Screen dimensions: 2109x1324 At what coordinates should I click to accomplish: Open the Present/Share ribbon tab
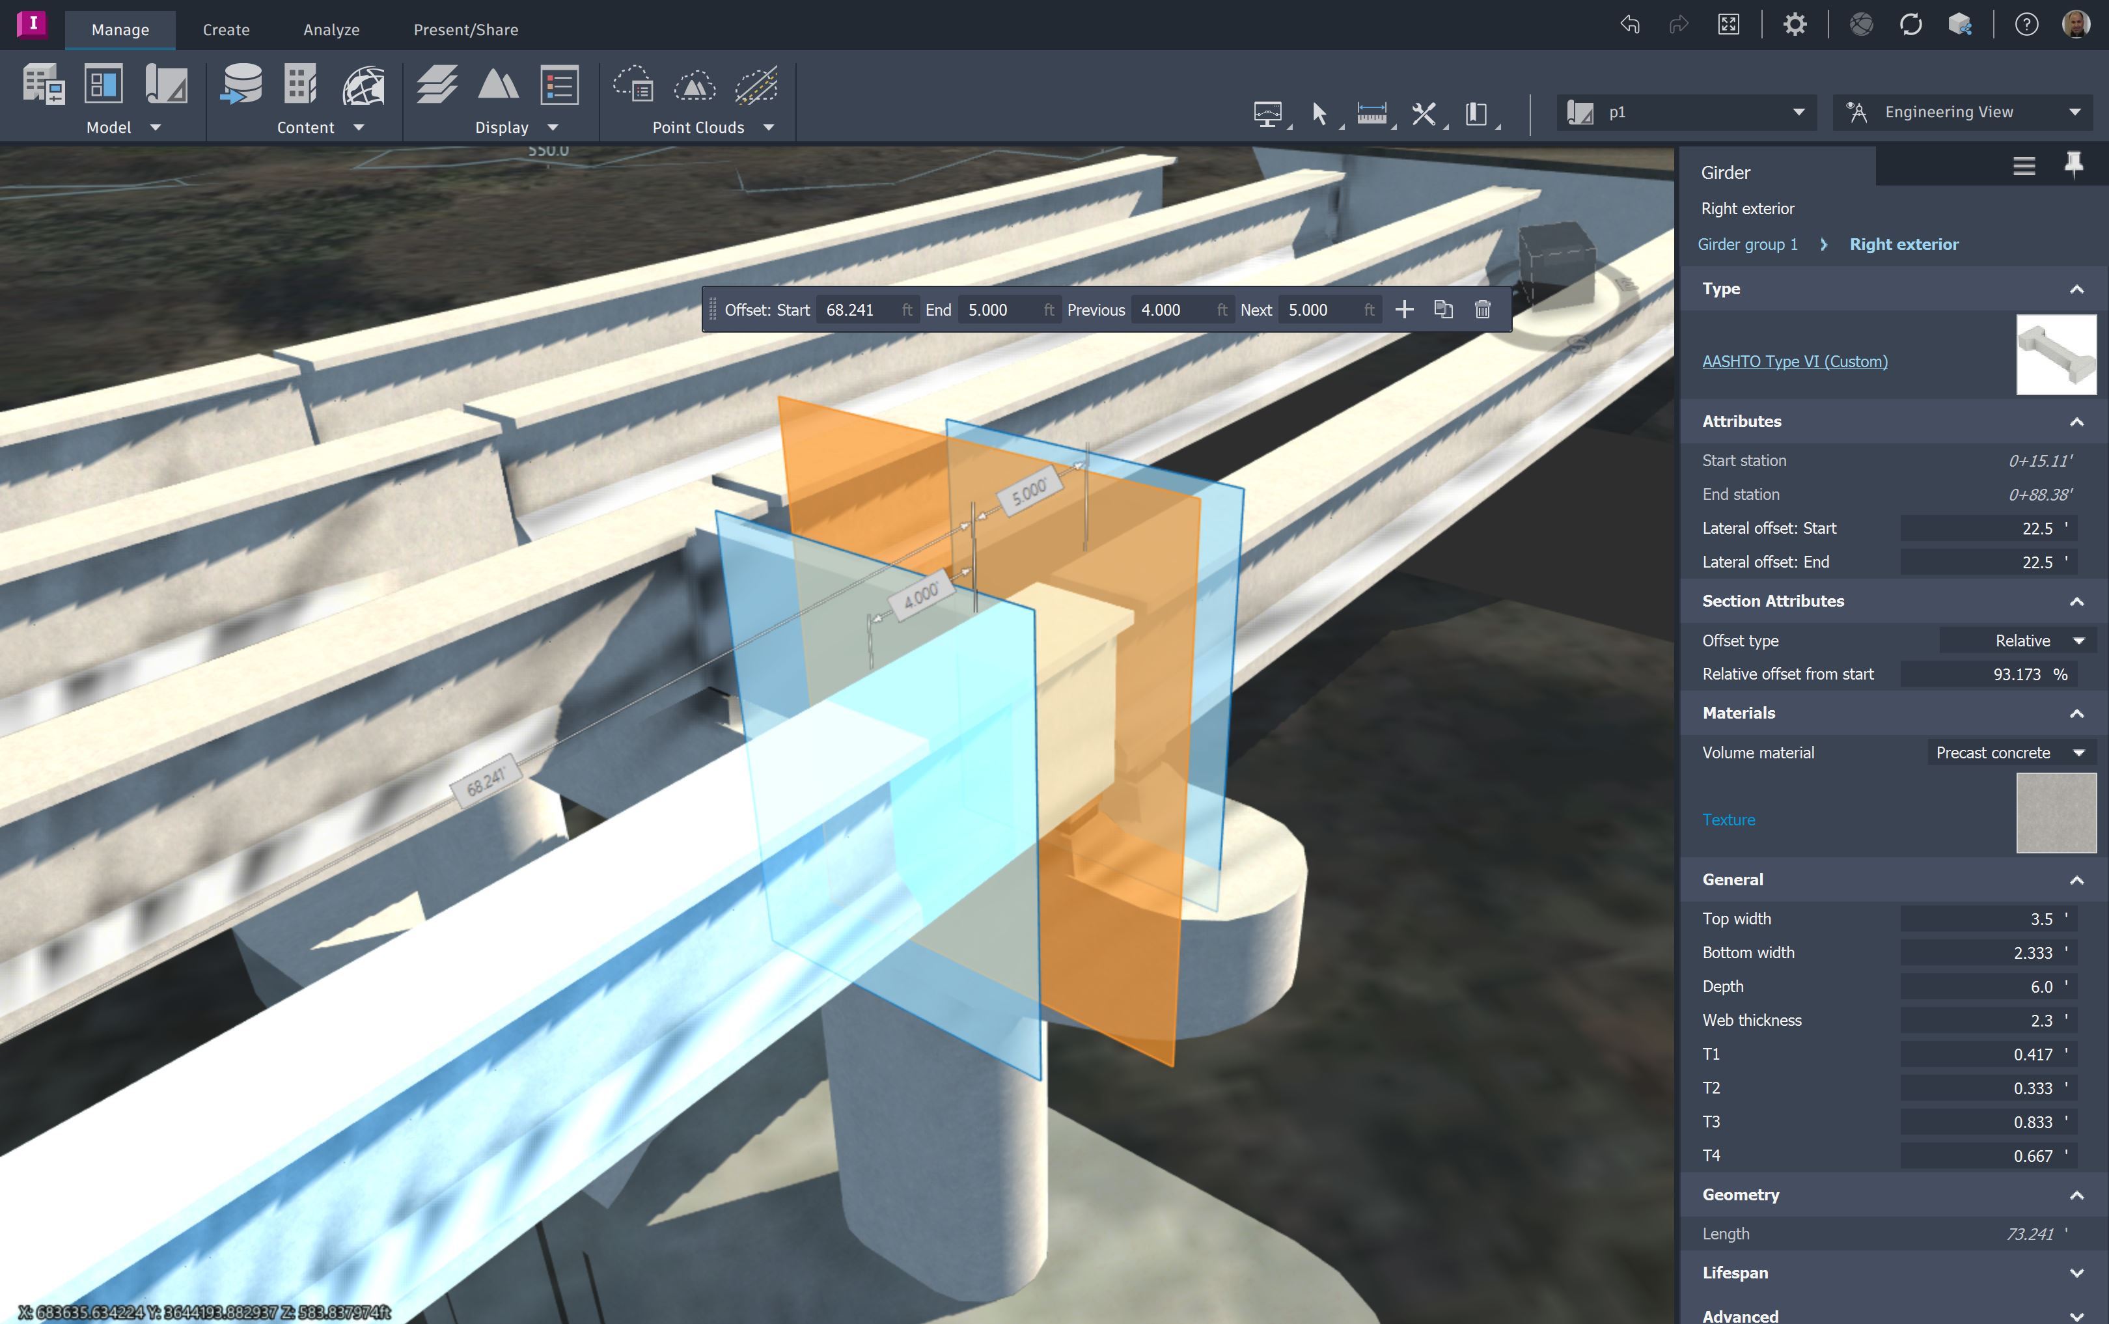465,29
